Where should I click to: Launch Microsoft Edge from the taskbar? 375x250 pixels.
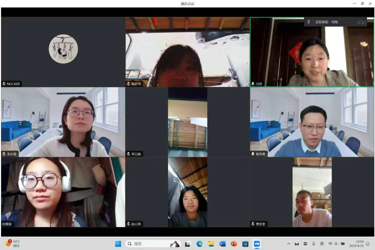(x=200, y=244)
